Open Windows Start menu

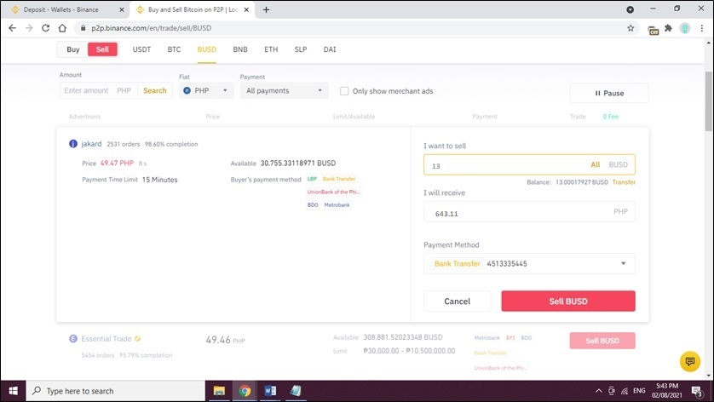point(13,391)
